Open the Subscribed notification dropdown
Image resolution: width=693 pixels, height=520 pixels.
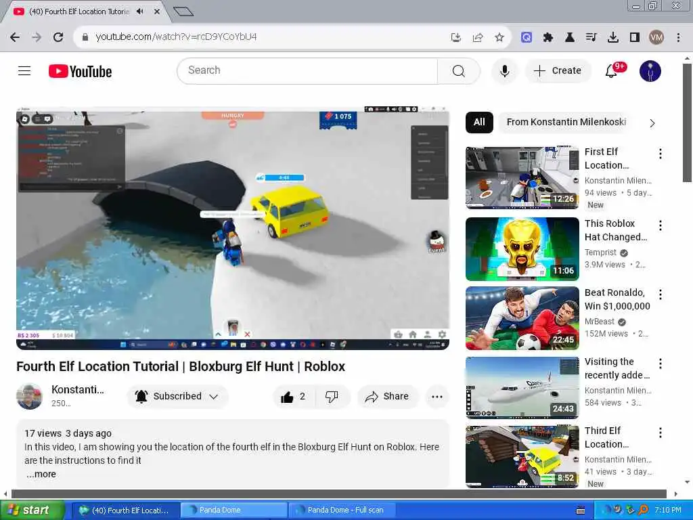point(177,396)
